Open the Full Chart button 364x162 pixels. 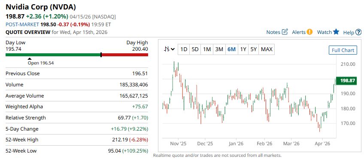[343, 50]
